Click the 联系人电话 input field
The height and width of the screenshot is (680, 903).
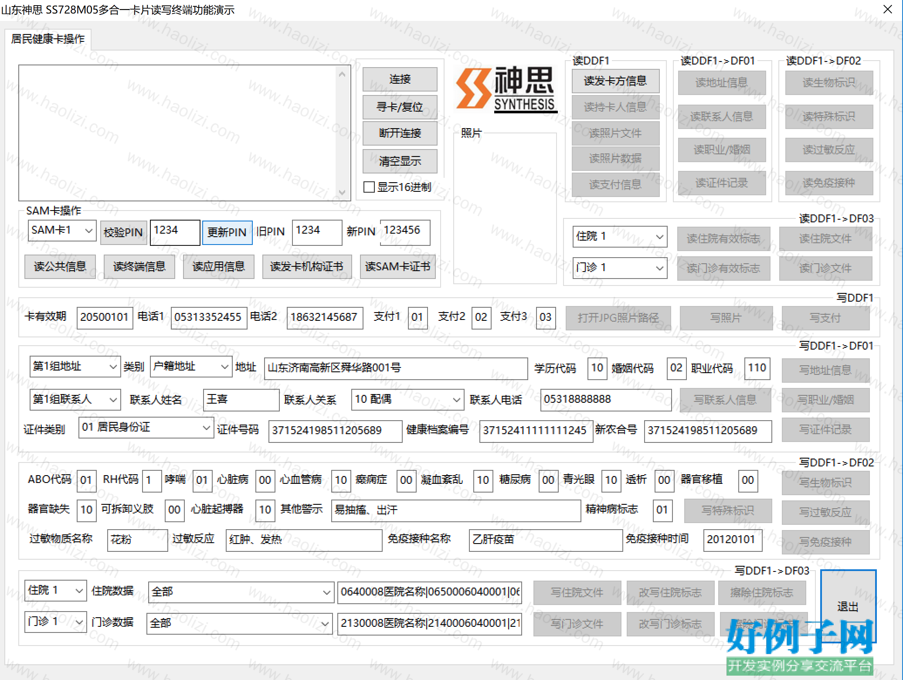(x=606, y=400)
